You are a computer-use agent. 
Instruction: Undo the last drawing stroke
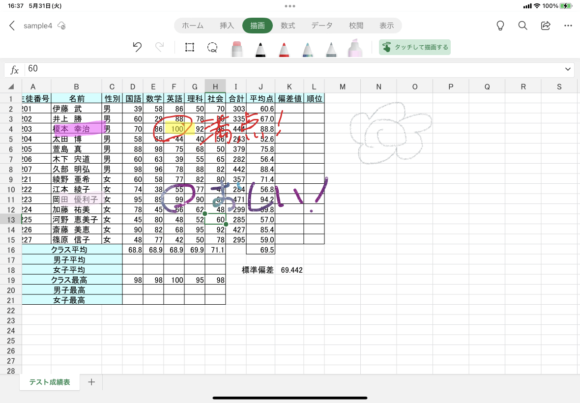[137, 47]
